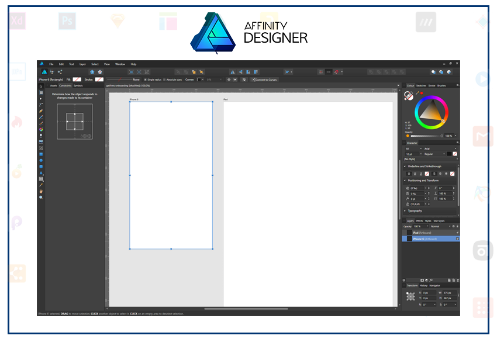
Task: Switch to Pixel Persona
Action: pyautogui.click(x=52, y=72)
